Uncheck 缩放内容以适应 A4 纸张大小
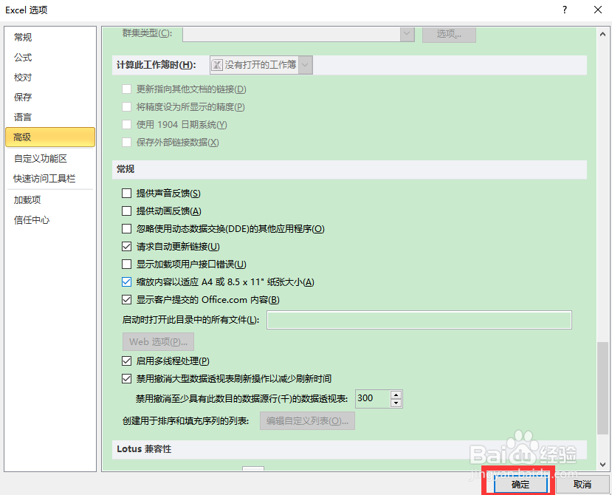The image size is (612, 495). pos(126,281)
